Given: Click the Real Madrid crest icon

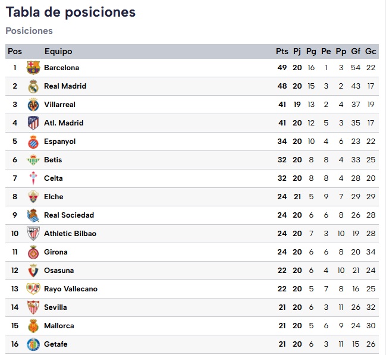Looking at the screenshot, I should (x=33, y=86).
